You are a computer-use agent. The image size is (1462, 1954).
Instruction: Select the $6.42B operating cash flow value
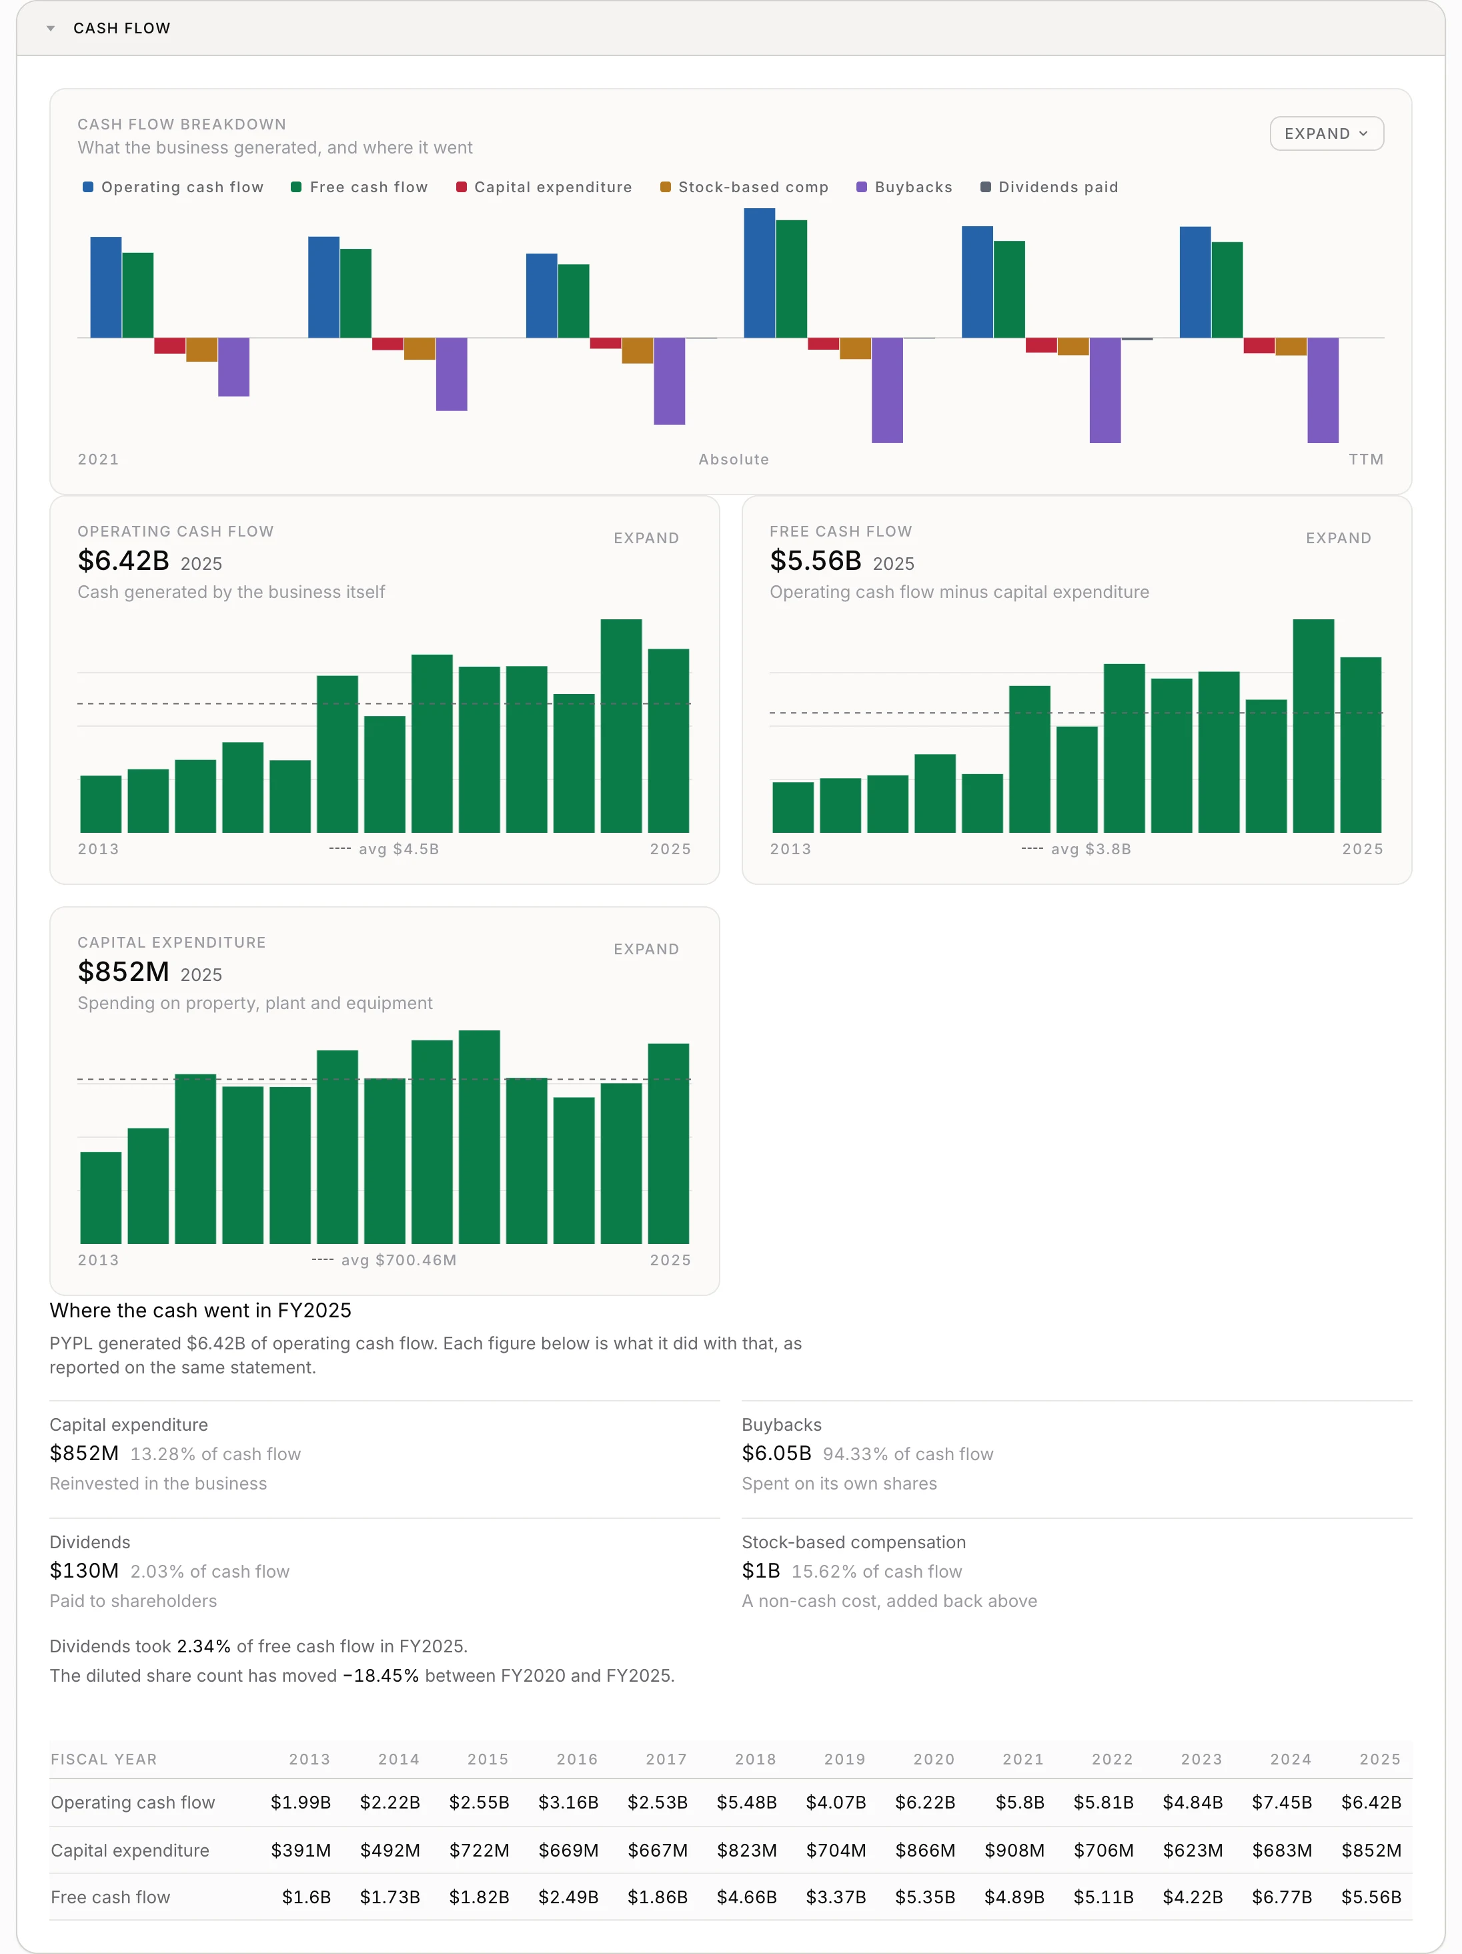pyautogui.click(x=123, y=561)
